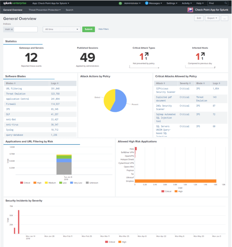Sort Critical Attacks by Severity column

pos(185,83)
